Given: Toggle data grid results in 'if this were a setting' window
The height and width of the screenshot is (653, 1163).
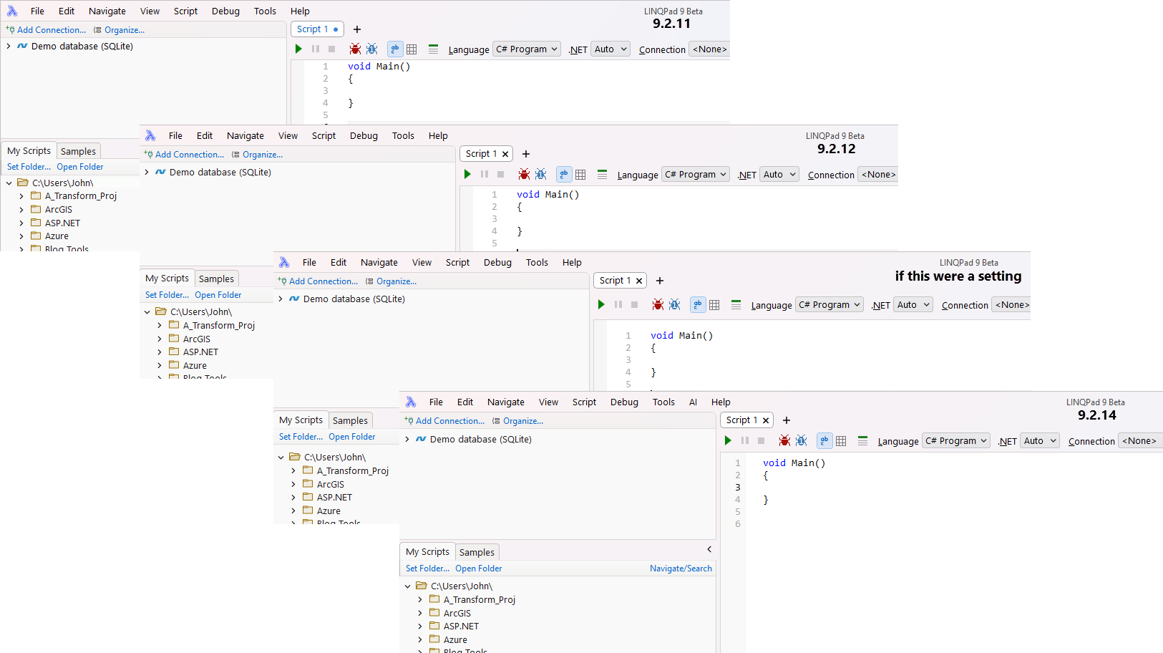Looking at the screenshot, I should [x=714, y=304].
